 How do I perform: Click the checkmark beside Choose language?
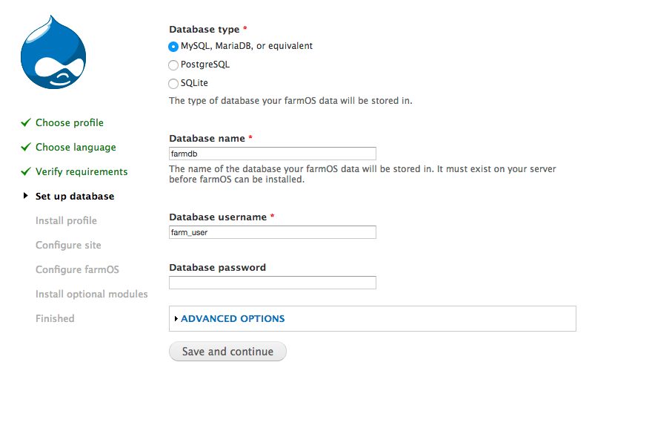26,147
